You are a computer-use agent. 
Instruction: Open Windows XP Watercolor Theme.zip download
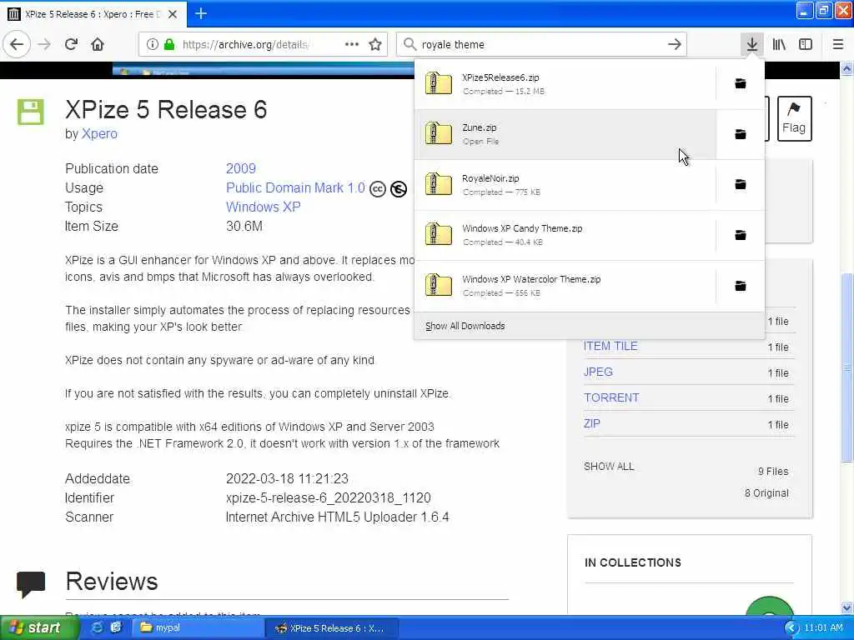pyautogui.click(x=565, y=286)
